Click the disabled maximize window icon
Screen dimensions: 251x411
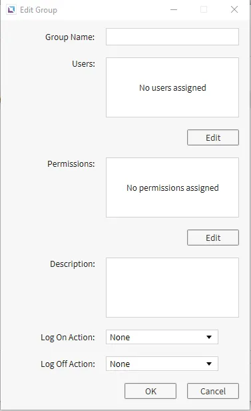(x=204, y=10)
